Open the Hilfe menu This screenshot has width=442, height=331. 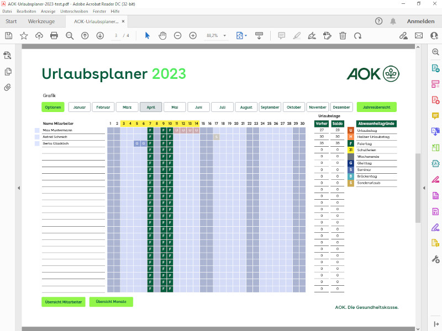point(115,11)
